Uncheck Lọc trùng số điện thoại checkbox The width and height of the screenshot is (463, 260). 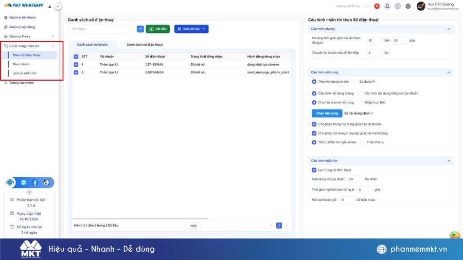pyautogui.click(x=314, y=170)
